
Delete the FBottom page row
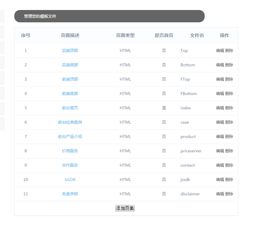(229, 94)
